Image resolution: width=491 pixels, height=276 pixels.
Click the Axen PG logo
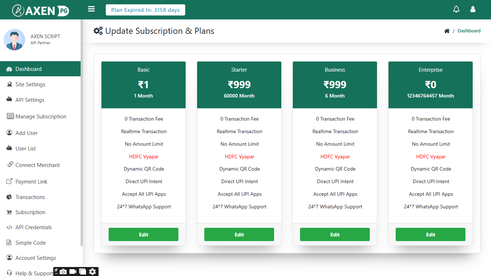click(x=40, y=10)
